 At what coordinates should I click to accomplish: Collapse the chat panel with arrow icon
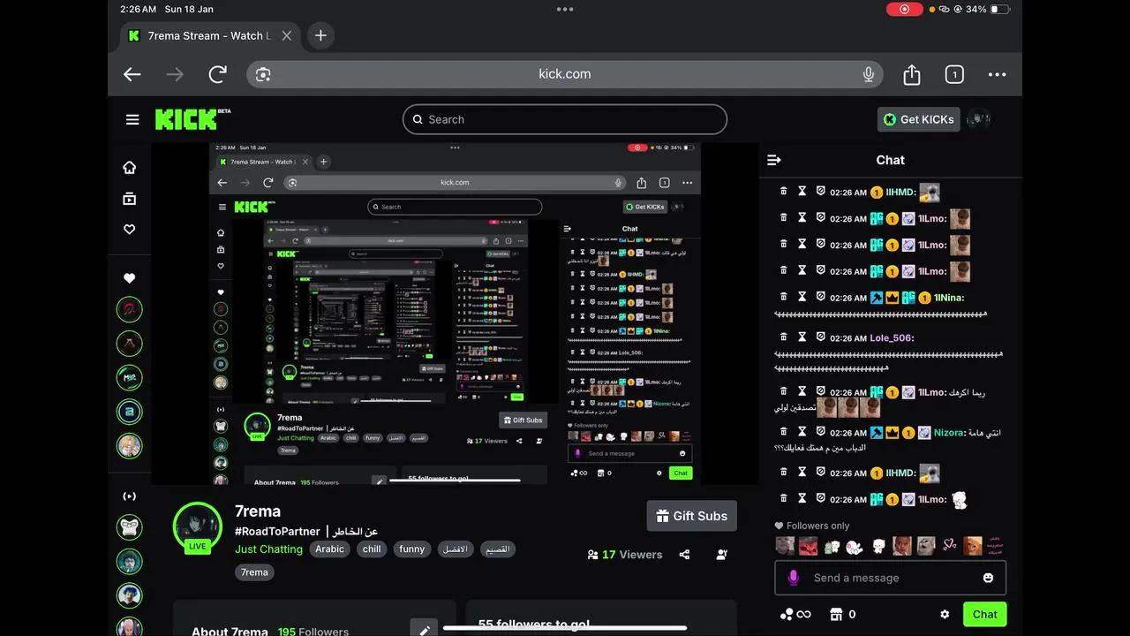pyautogui.click(x=774, y=160)
